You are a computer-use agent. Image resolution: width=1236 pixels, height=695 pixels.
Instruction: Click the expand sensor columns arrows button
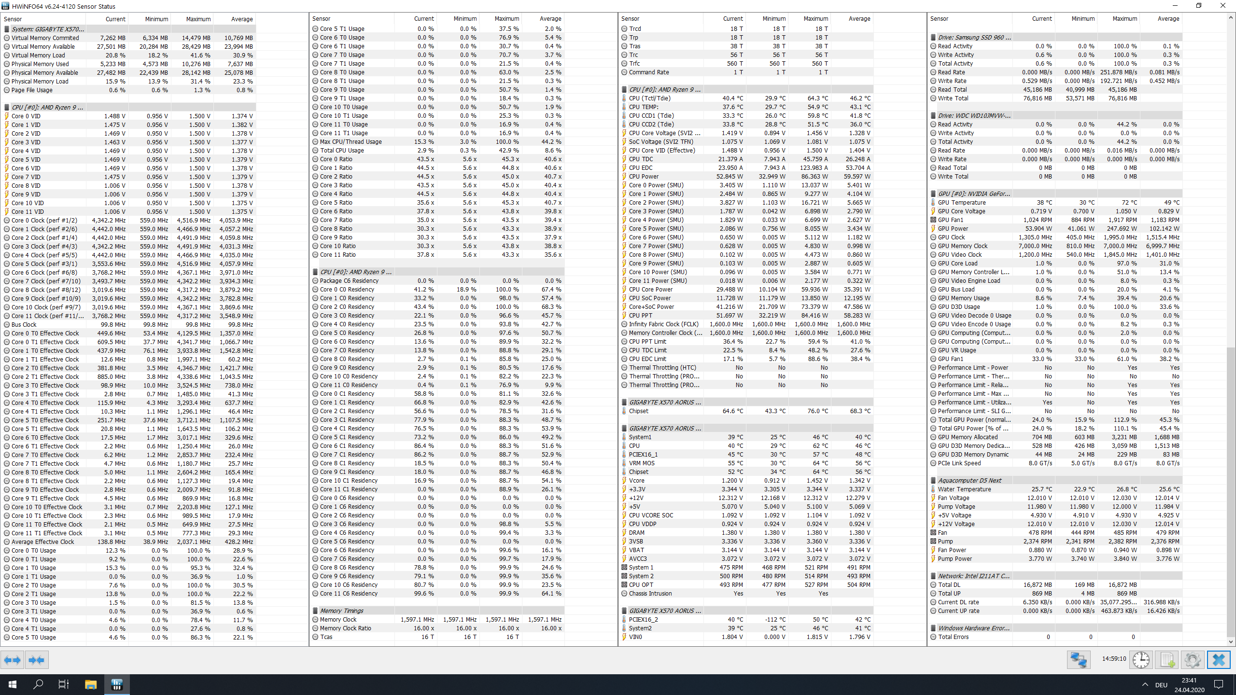point(13,660)
